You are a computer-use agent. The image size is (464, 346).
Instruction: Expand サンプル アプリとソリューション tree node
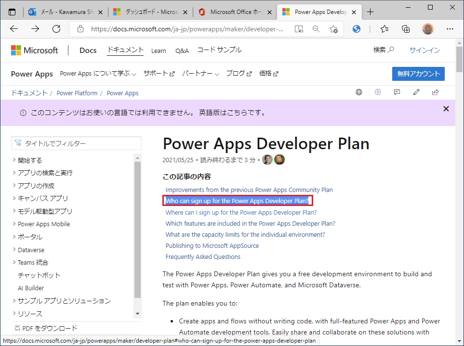point(14,300)
